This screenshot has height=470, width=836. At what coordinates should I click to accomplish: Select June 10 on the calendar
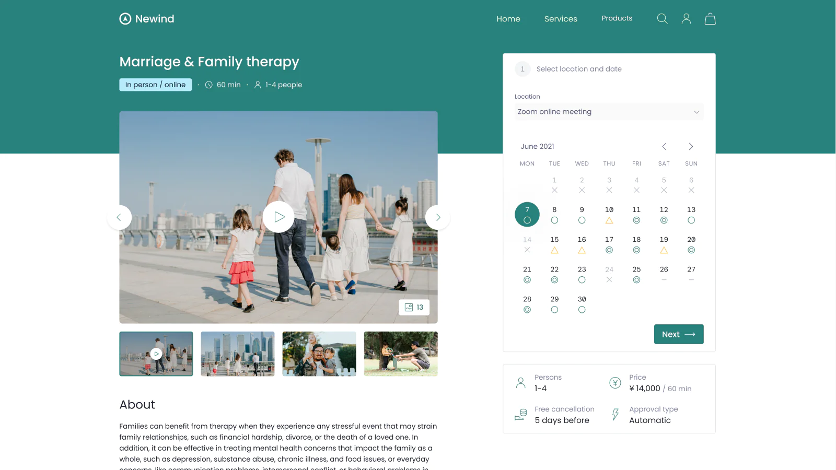pyautogui.click(x=609, y=214)
